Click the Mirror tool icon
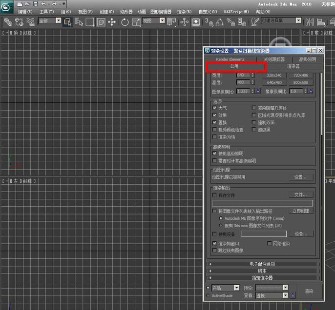This screenshot has height=310, width=335. click(310, 22)
